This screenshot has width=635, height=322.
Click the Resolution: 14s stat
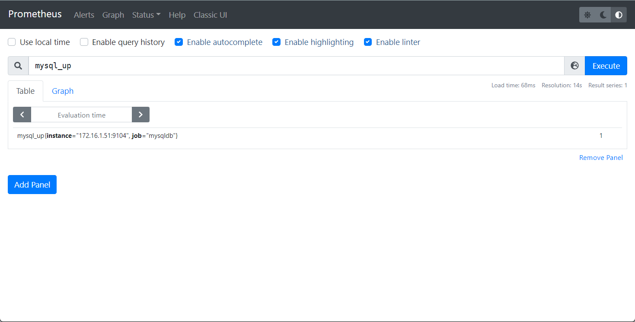click(562, 86)
